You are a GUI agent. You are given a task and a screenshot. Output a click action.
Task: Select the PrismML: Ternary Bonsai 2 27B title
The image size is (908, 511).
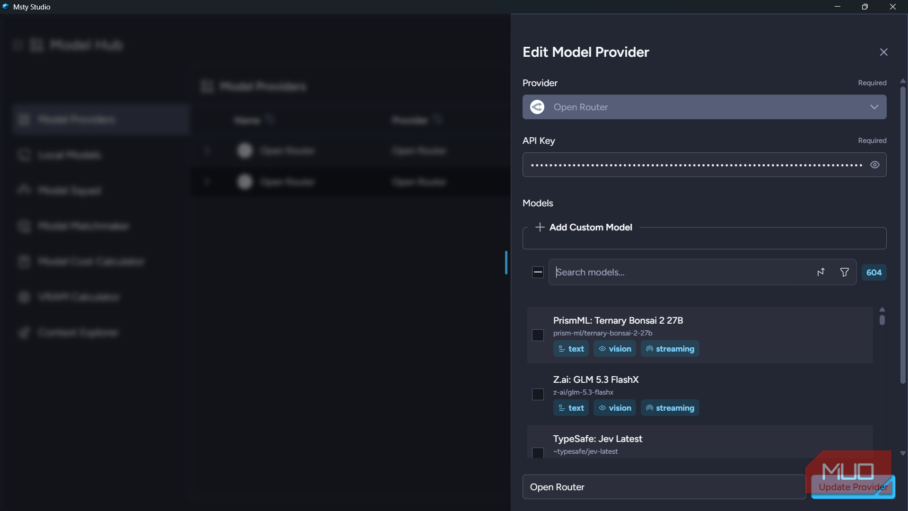coord(618,320)
